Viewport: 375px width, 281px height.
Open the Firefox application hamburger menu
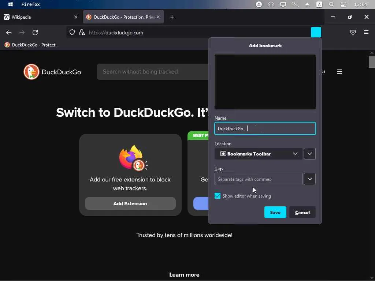(x=366, y=32)
